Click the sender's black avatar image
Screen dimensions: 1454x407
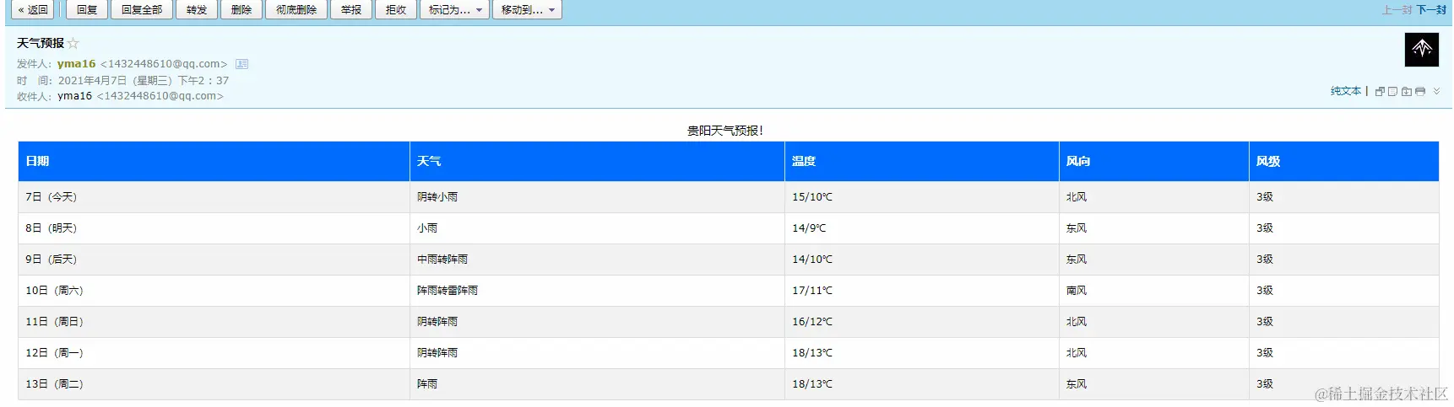1422,49
